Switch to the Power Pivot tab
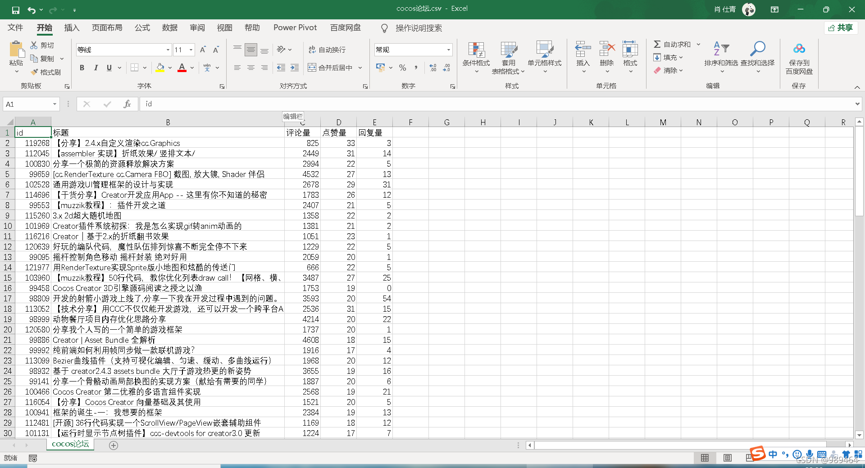This screenshot has height=468, width=865. pos(295,27)
